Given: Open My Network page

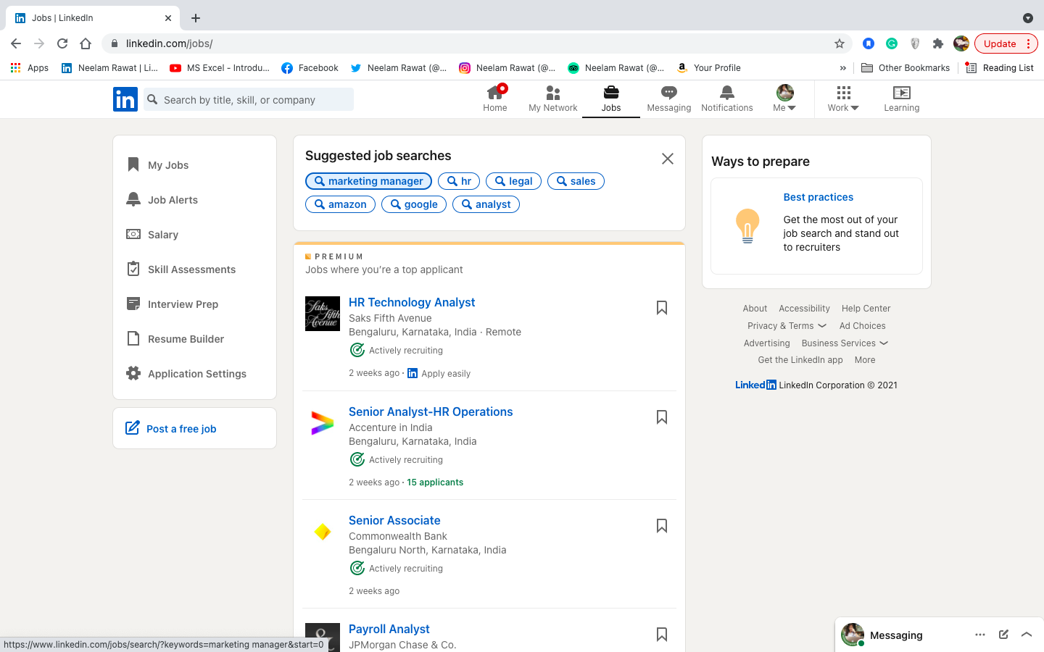Looking at the screenshot, I should point(553,99).
